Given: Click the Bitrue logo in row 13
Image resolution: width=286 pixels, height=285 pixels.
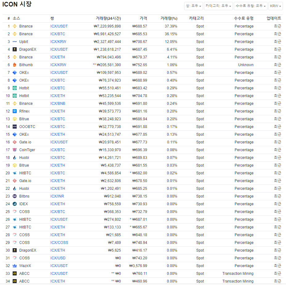Looking at the screenshot, I should tap(15, 119).
